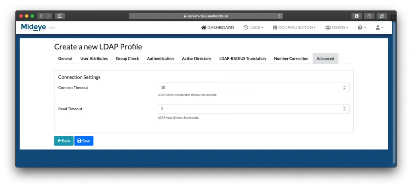412x188 pixels.
Task: Click into the Read Timeout field
Action: pos(253,109)
